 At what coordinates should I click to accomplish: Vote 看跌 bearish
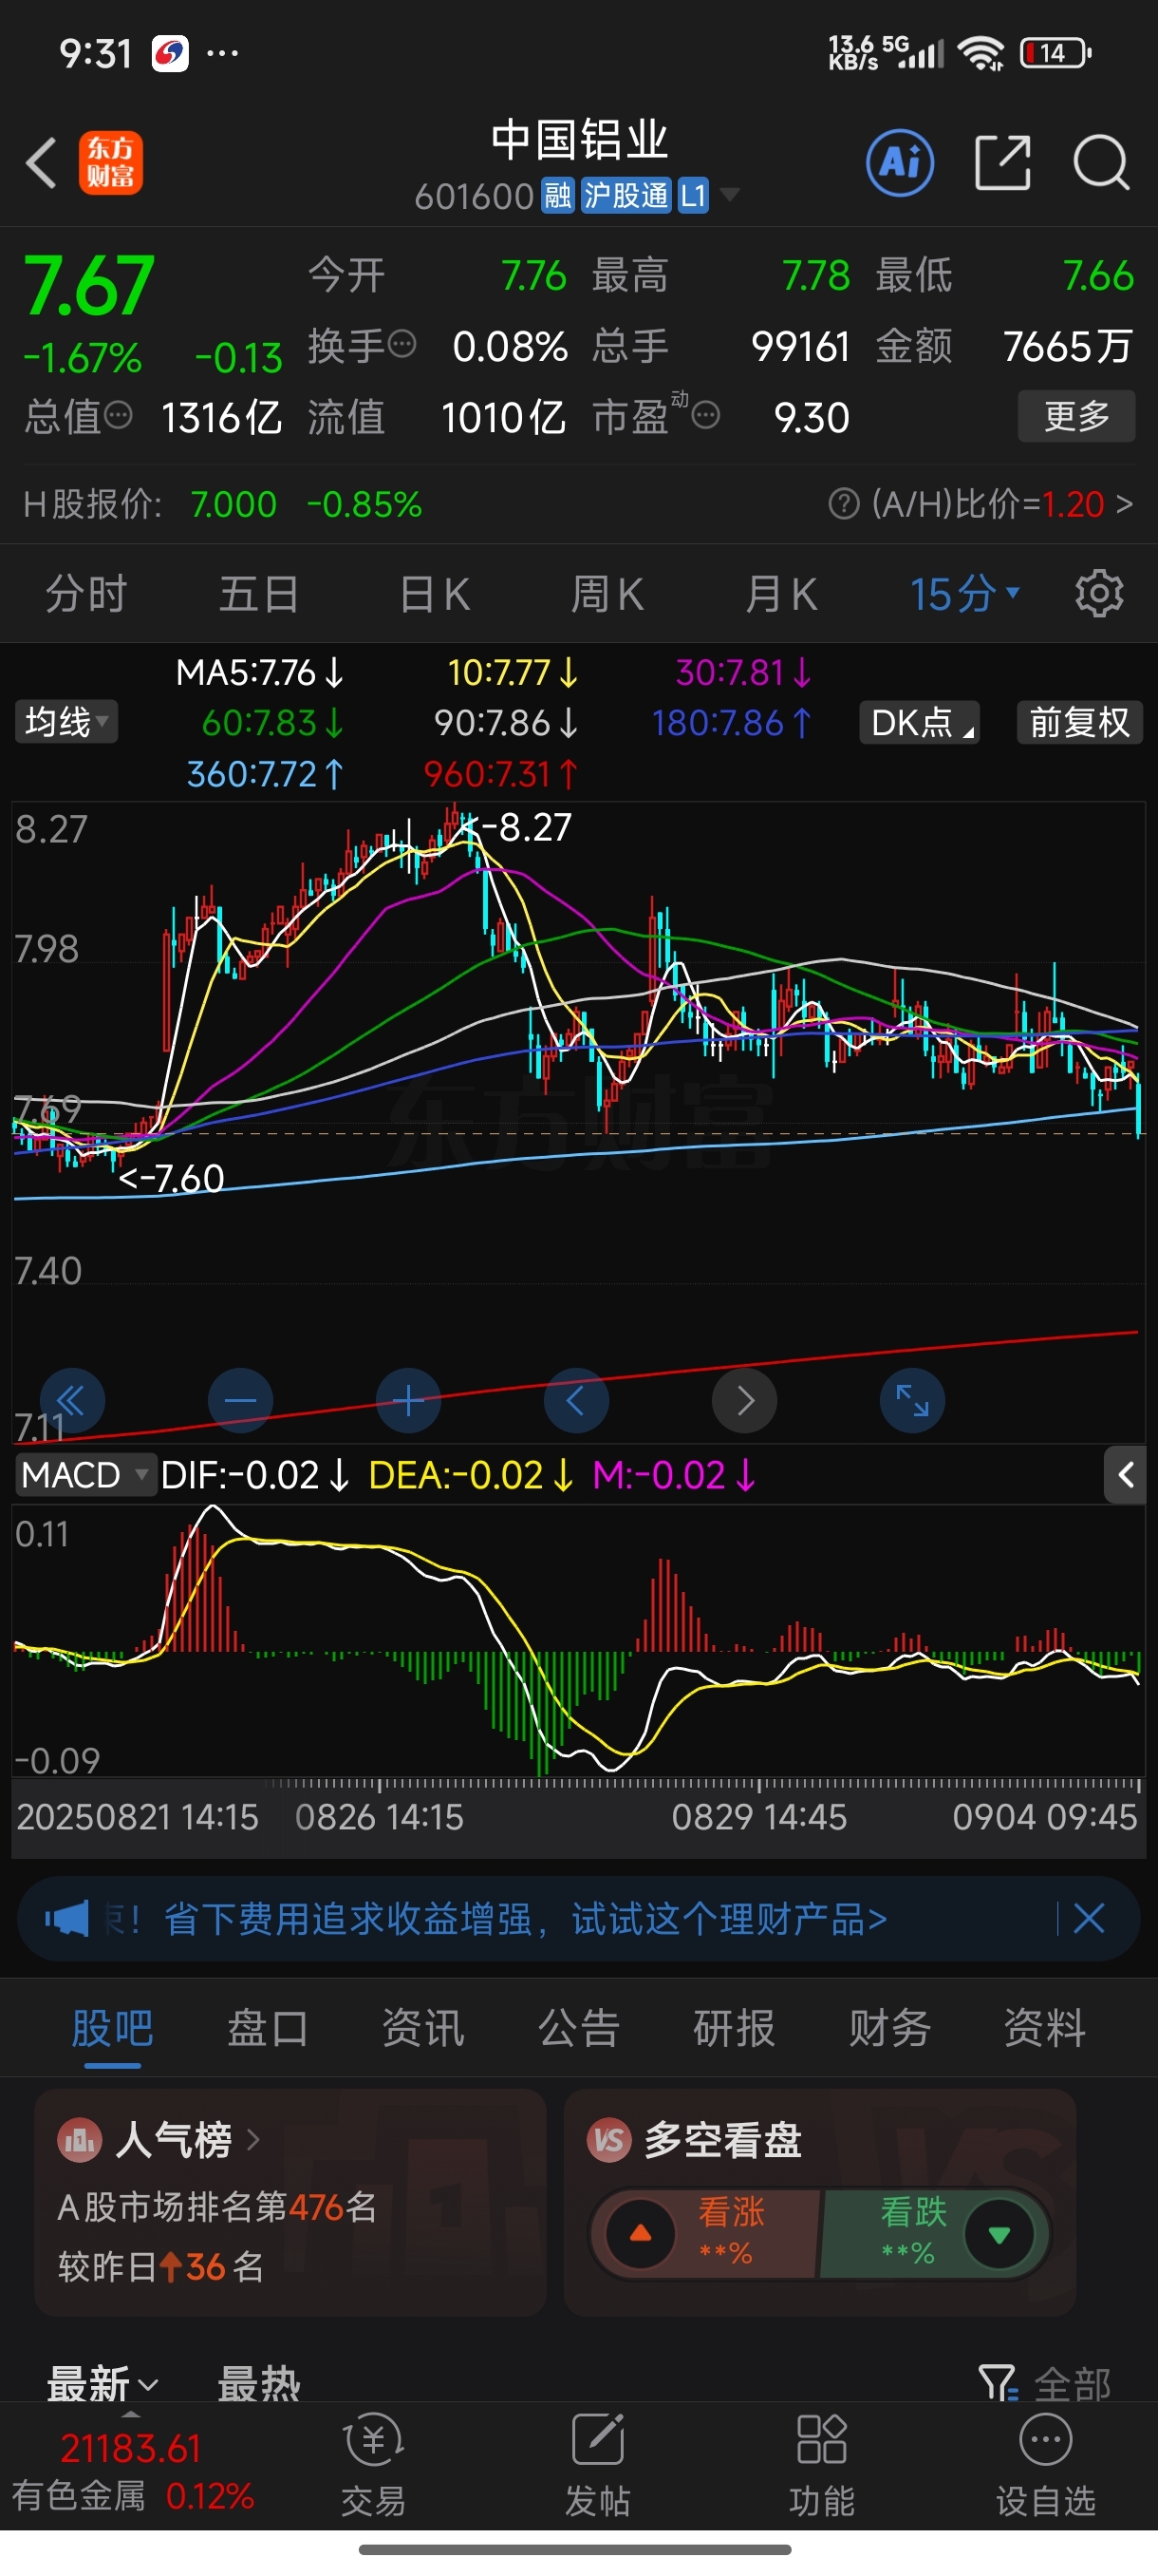934,2233
